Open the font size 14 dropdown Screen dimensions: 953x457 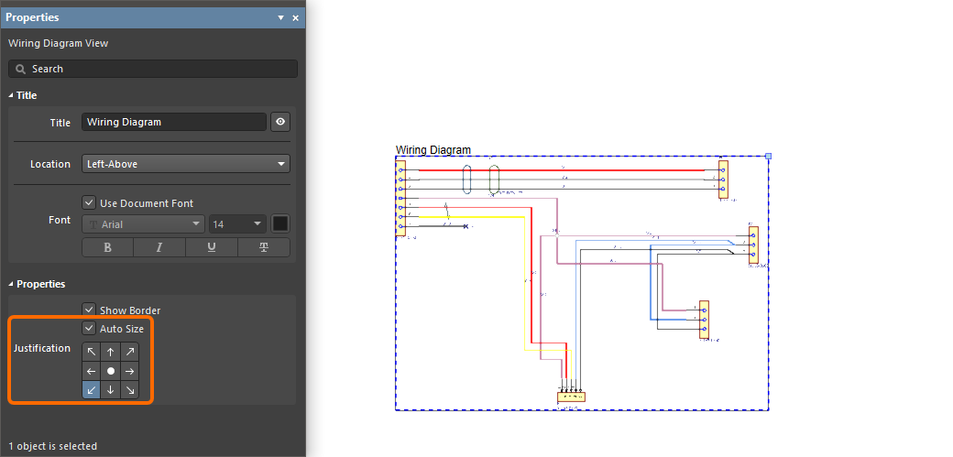point(237,224)
